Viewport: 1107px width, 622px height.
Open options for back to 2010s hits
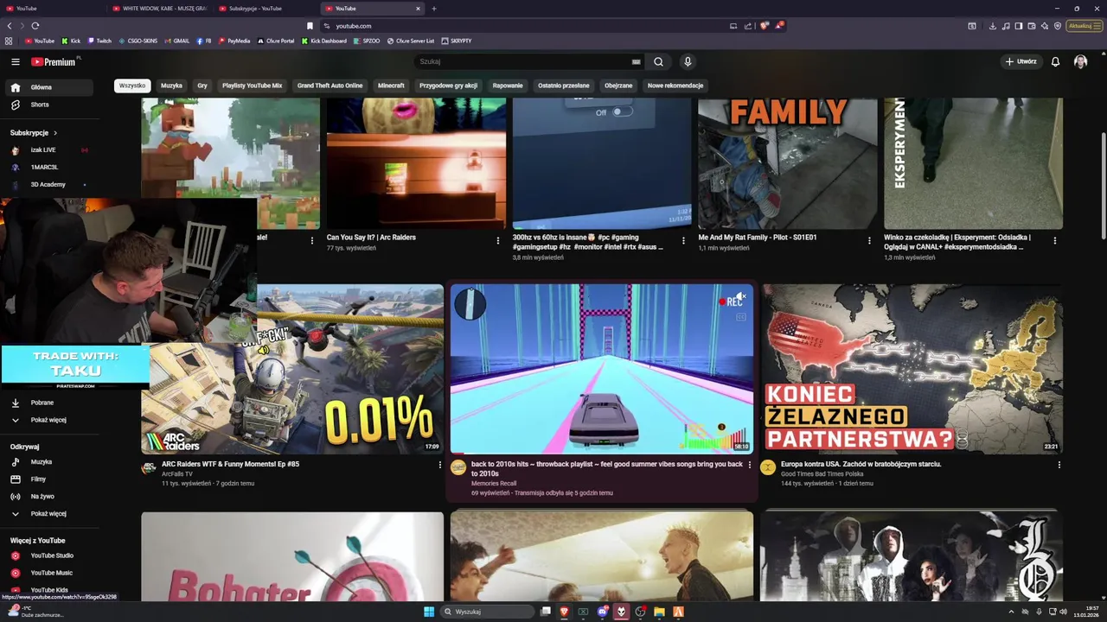[749, 465]
